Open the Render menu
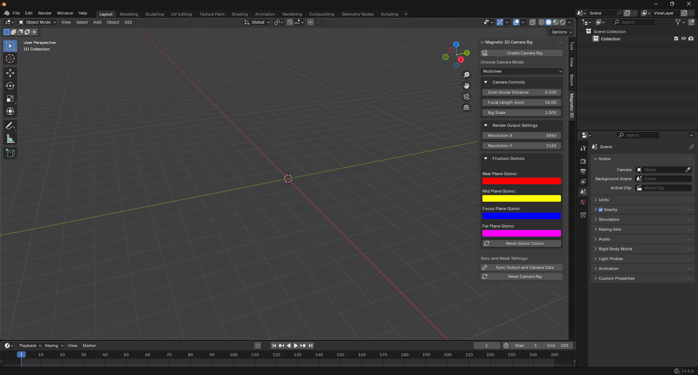 [45, 13]
